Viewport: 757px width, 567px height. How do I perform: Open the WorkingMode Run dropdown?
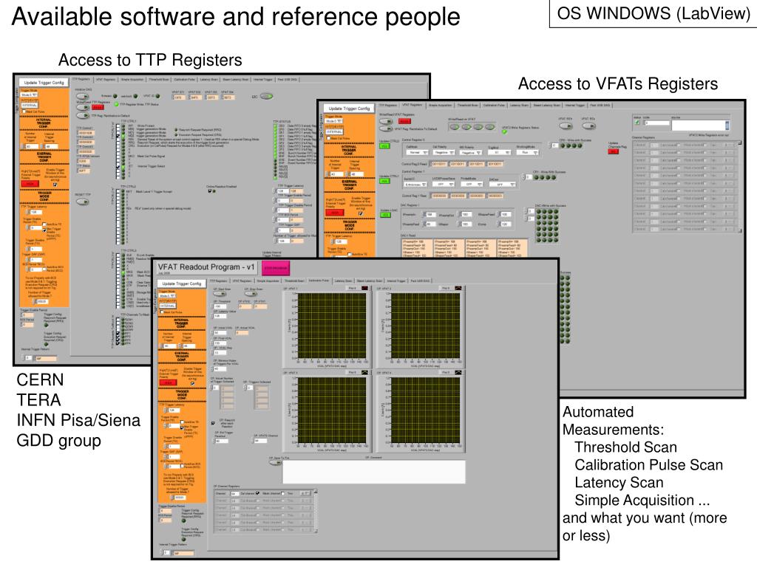[x=526, y=152]
